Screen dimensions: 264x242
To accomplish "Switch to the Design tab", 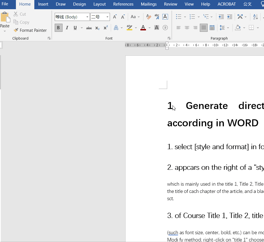I will 80,4.
